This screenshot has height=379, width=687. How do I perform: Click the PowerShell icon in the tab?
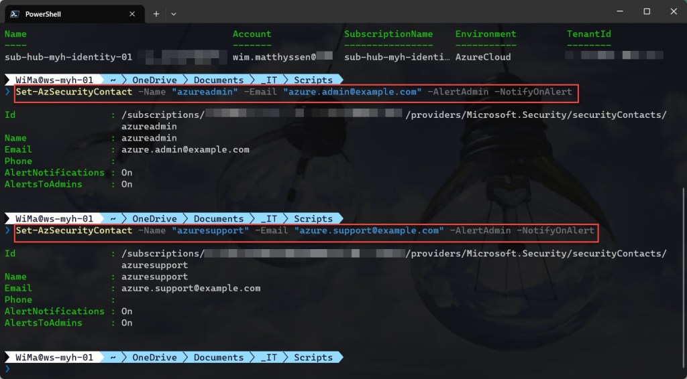click(15, 13)
